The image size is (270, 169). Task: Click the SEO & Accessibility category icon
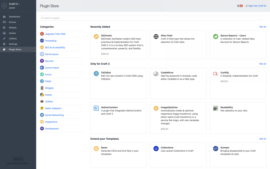point(42,47)
